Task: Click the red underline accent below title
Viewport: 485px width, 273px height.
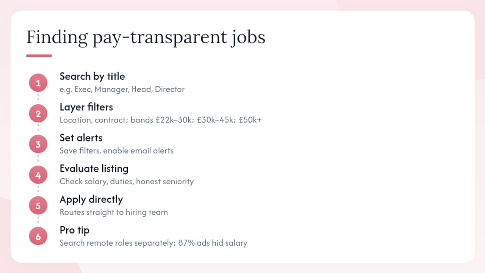Action: tap(39, 56)
